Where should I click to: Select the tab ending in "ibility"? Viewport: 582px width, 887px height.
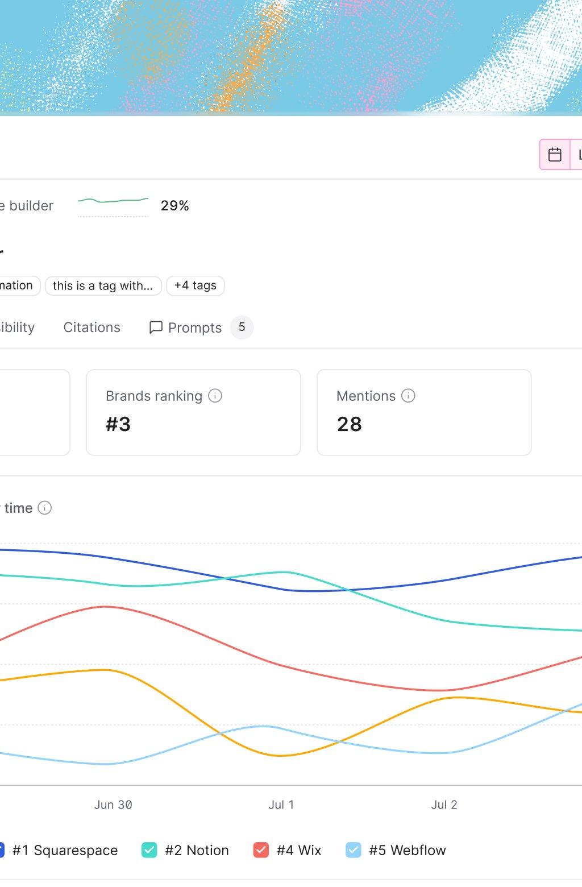[17, 328]
